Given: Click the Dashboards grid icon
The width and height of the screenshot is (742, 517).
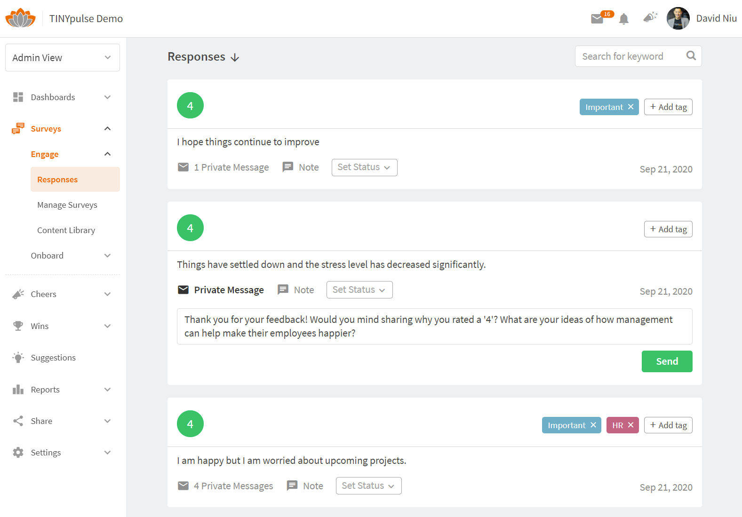Looking at the screenshot, I should [18, 97].
